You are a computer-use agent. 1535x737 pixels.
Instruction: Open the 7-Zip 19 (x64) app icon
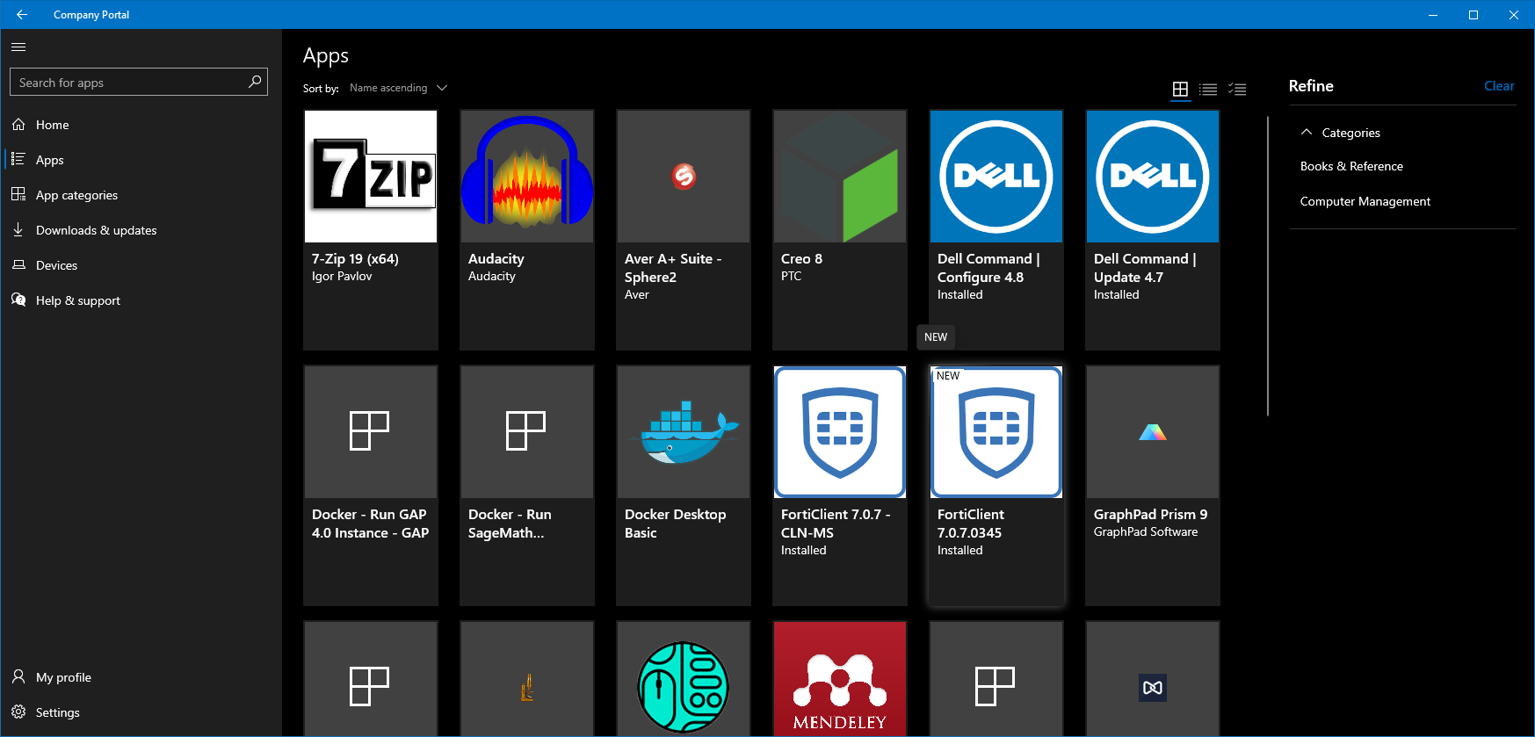371,177
